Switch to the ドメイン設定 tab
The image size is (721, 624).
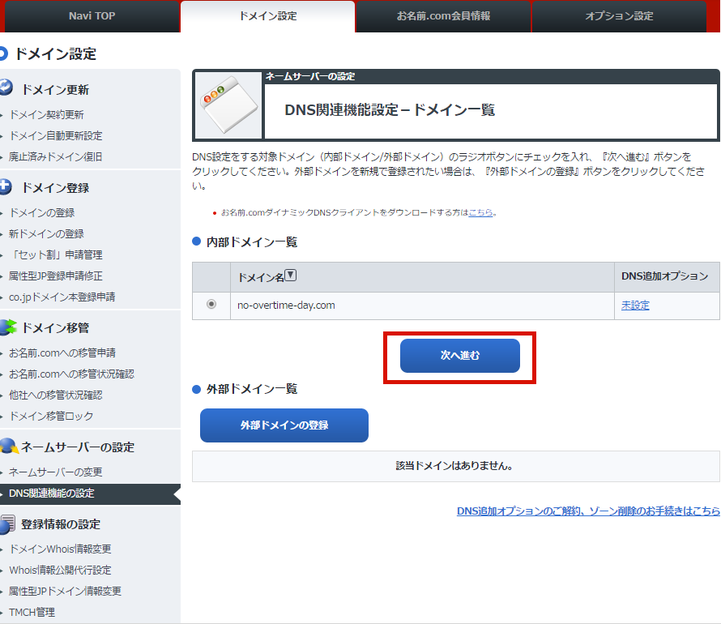pos(267,16)
